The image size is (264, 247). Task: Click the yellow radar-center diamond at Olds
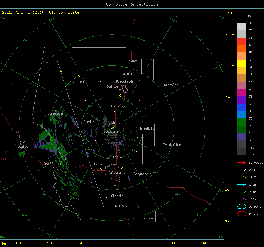[x=112, y=128]
